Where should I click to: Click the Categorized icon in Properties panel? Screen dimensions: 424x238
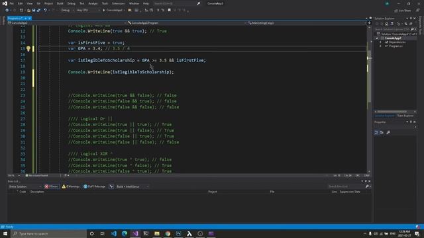point(376,132)
